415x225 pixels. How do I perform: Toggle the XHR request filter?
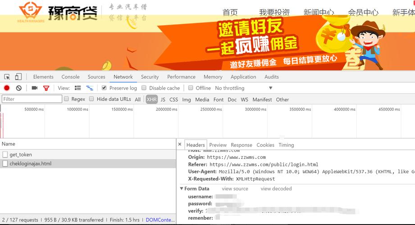click(152, 99)
